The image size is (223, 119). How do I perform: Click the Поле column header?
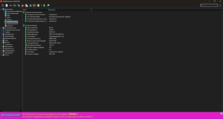36,10
